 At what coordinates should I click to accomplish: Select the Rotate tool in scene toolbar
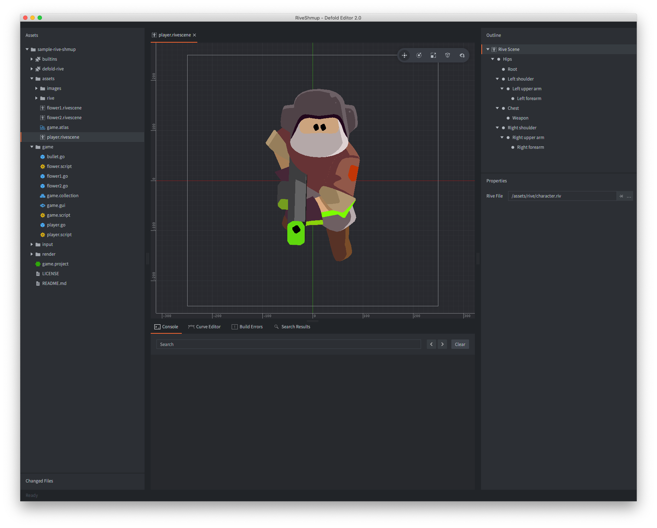[x=419, y=55]
